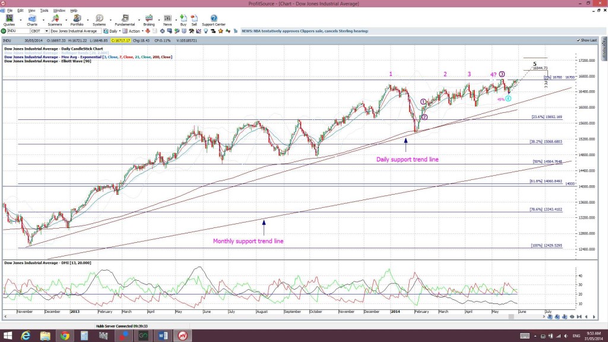The height and width of the screenshot is (342, 608).
Task: Expand the Scanners dropdown arrow
Action: click(x=66, y=20)
